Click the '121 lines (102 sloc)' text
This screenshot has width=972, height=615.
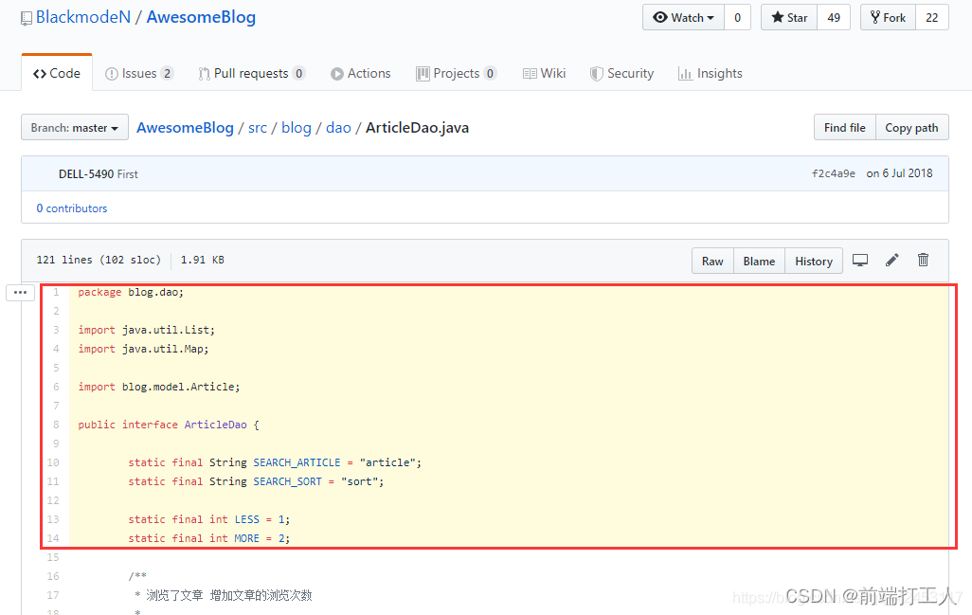point(99,260)
